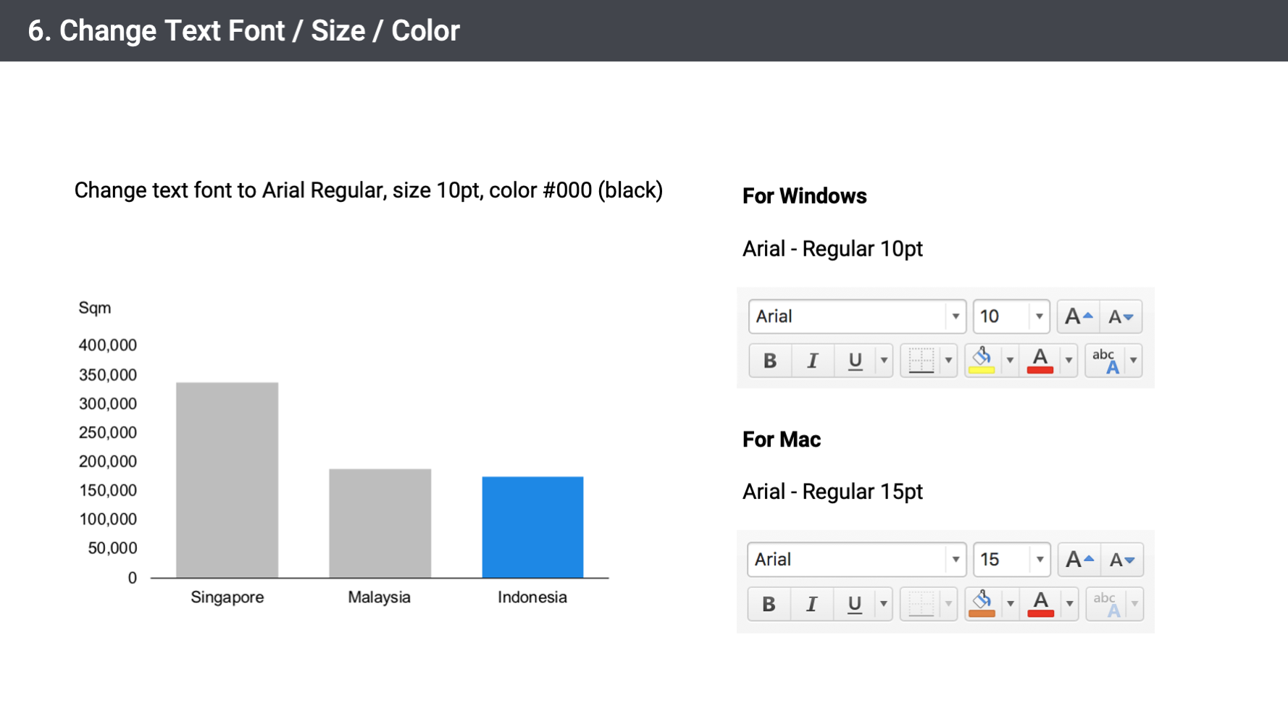The image size is (1288, 724).
Task: Toggle Bold in the Windows toolbar
Action: click(x=769, y=360)
